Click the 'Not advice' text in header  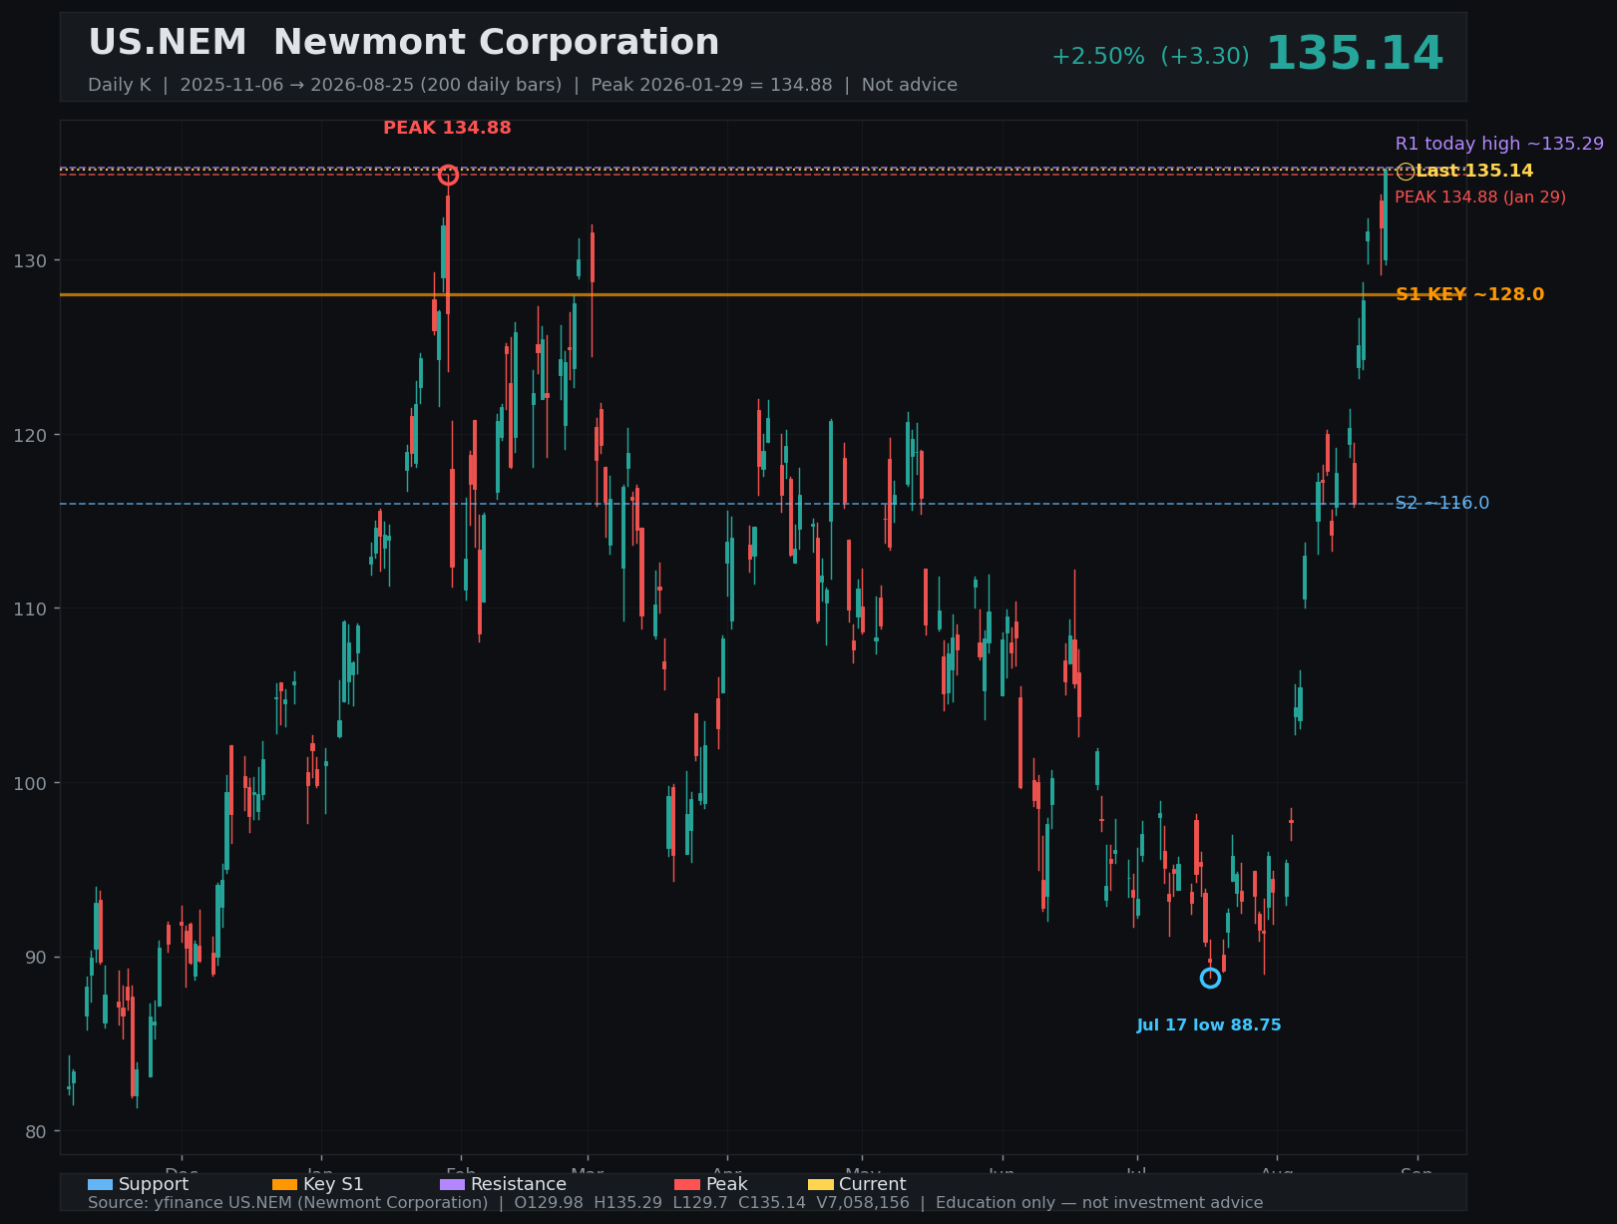pyautogui.click(x=910, y=85)
